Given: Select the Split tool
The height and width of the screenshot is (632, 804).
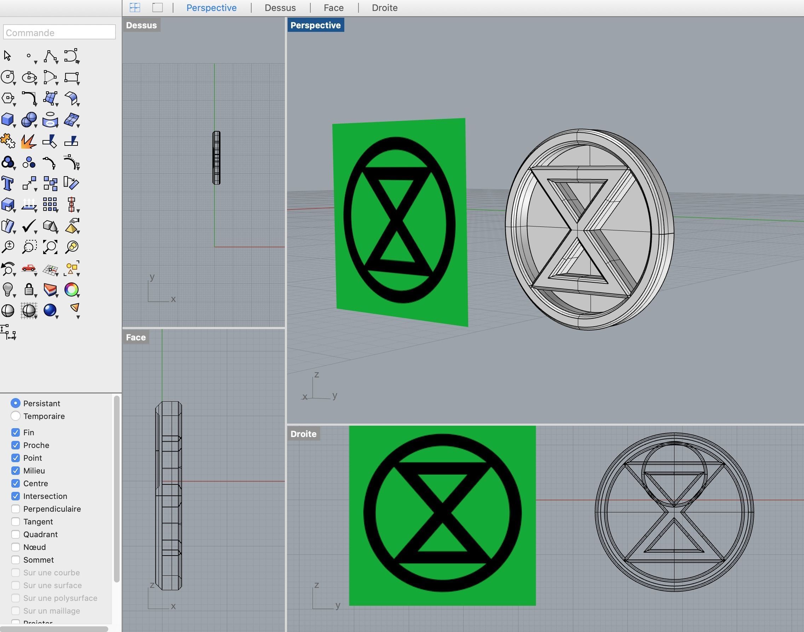Looking at the screenshot, I should 72,141.
